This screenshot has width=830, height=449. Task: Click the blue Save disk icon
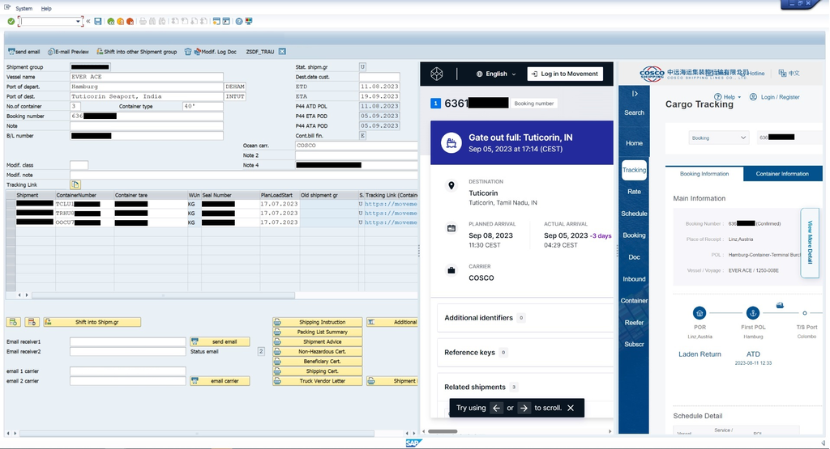(98, 21)
